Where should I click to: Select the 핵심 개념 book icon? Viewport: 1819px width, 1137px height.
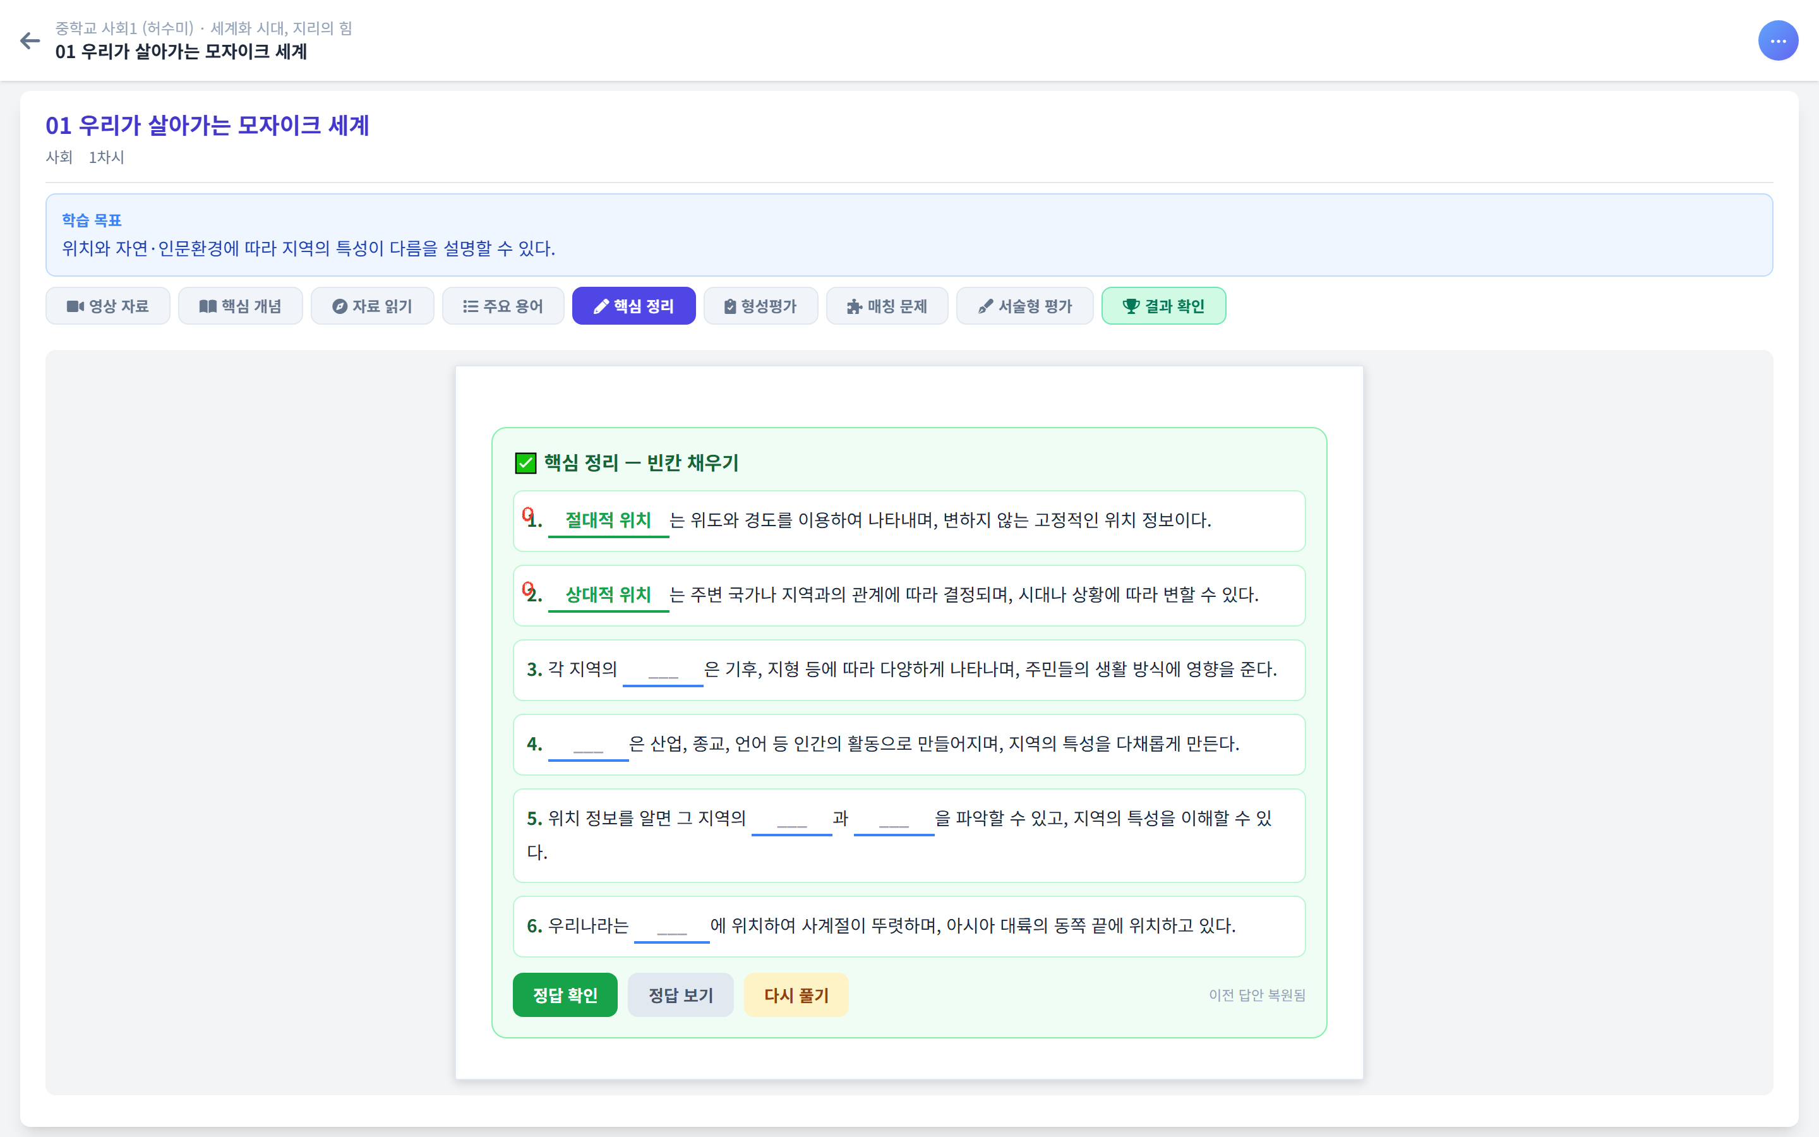[208, 305]
